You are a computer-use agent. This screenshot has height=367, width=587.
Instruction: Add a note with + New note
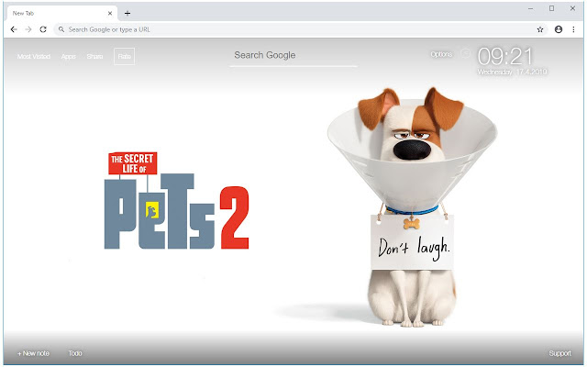(33, 353)
